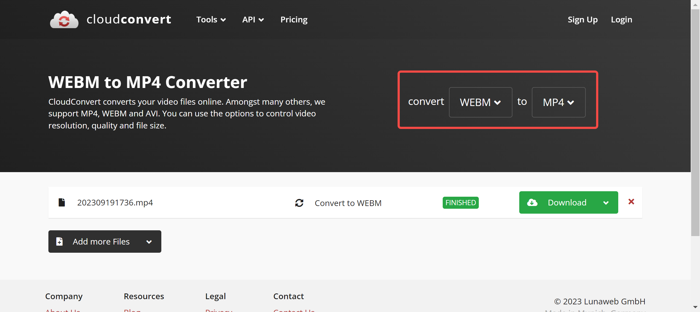Viewport: 700px width, 312px height.
Task: Click the cloud download icon in the Download button
Action: pyautogui.click(x=532, y=202)
